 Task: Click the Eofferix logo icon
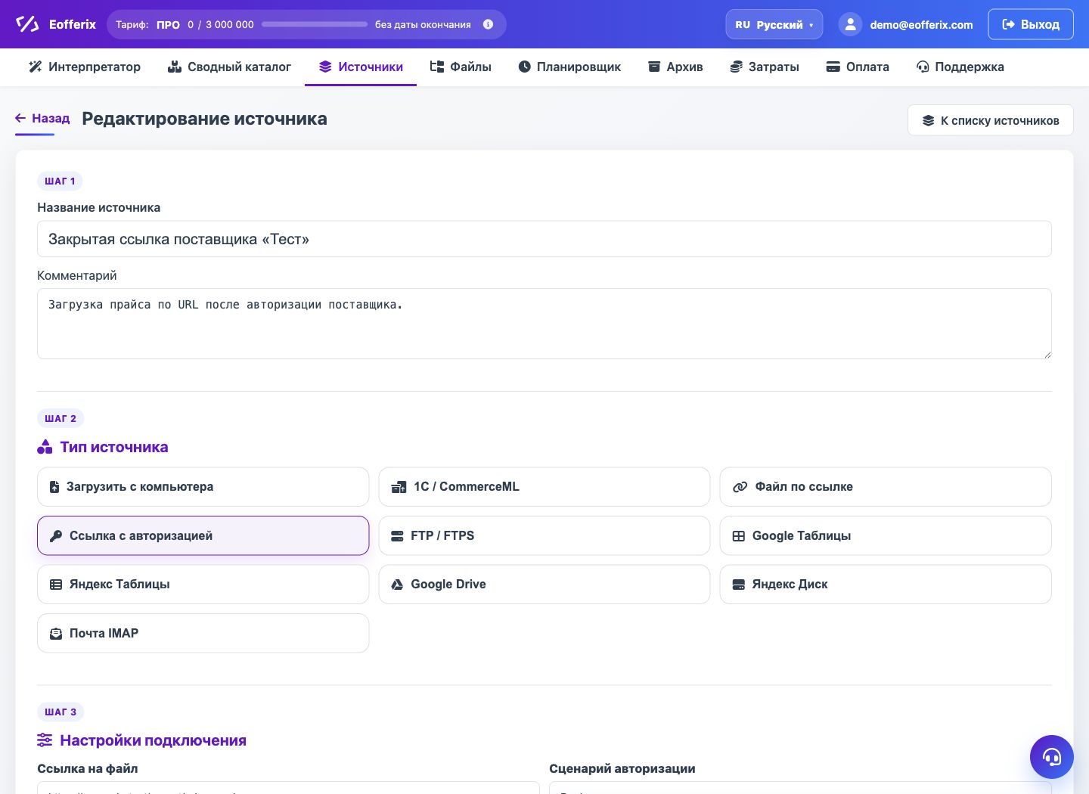(x=27, y=24)
